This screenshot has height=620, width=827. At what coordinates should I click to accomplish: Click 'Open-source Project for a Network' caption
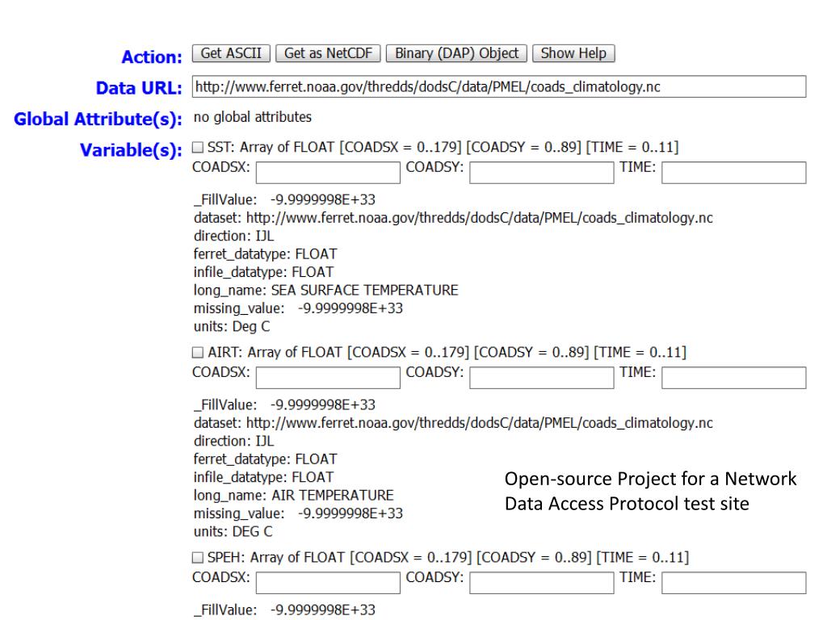(650, 479)
